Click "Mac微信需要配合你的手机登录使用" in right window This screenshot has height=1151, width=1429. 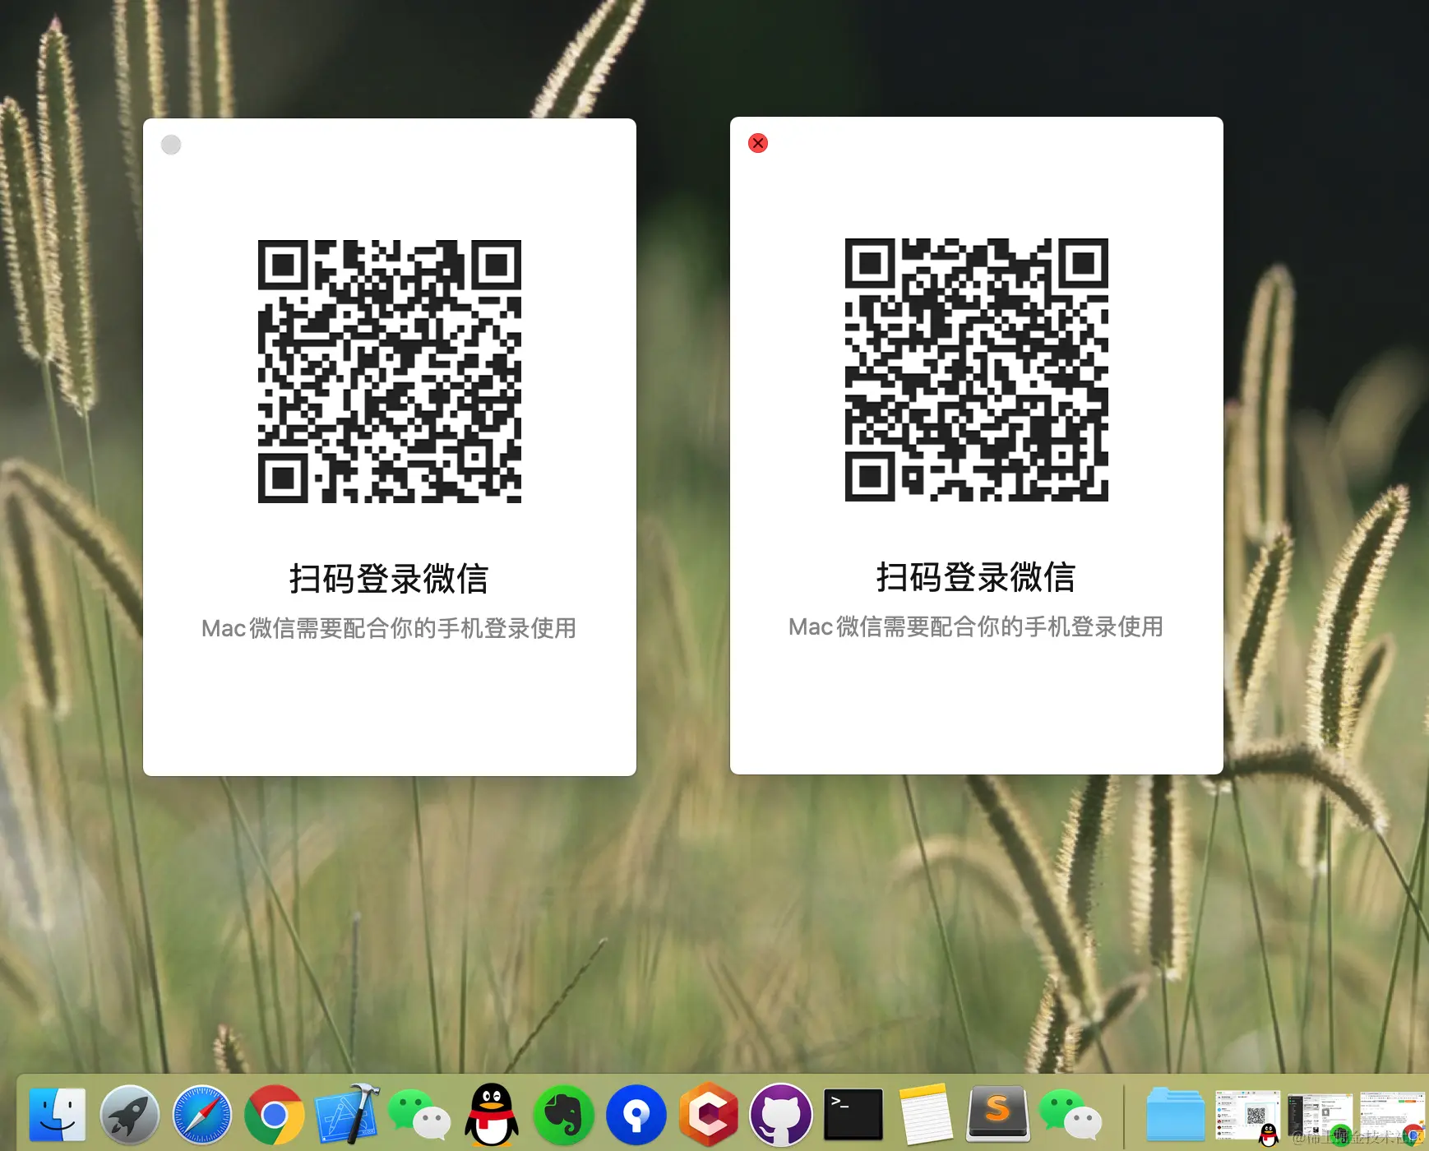click(976, 627)
